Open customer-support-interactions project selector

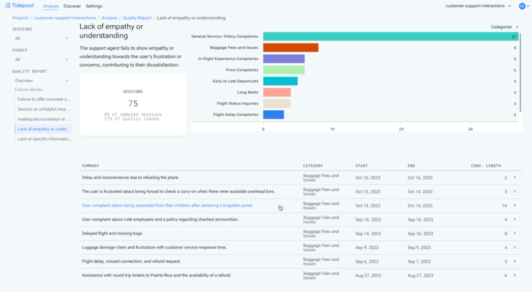pos(478,6)
